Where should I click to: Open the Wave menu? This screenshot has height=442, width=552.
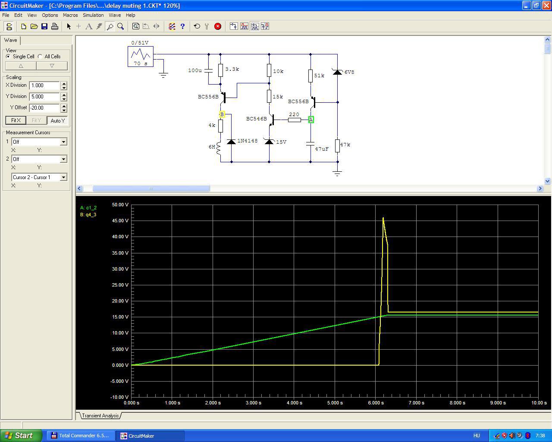(x=115, y=15)
